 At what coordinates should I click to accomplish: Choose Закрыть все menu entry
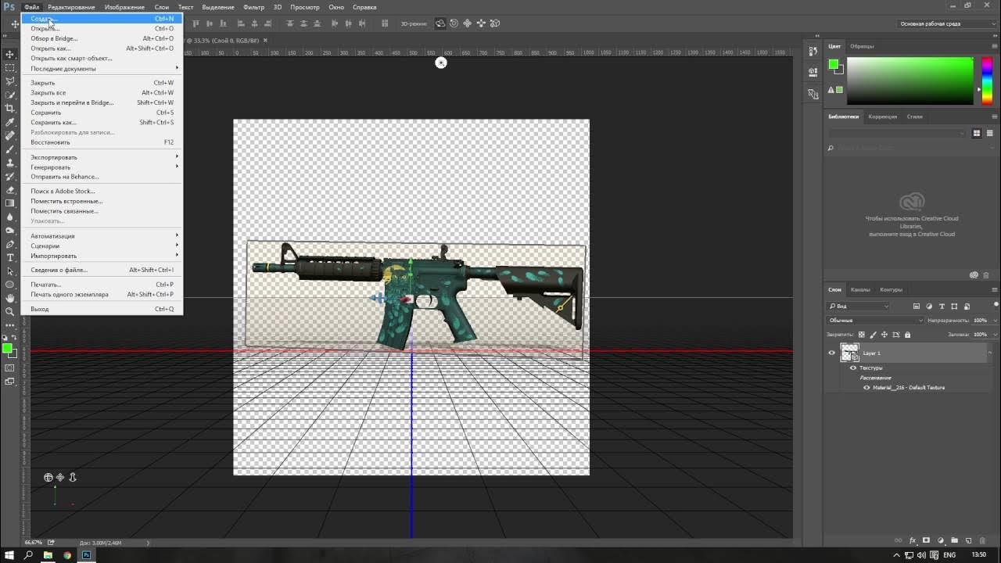103,93
